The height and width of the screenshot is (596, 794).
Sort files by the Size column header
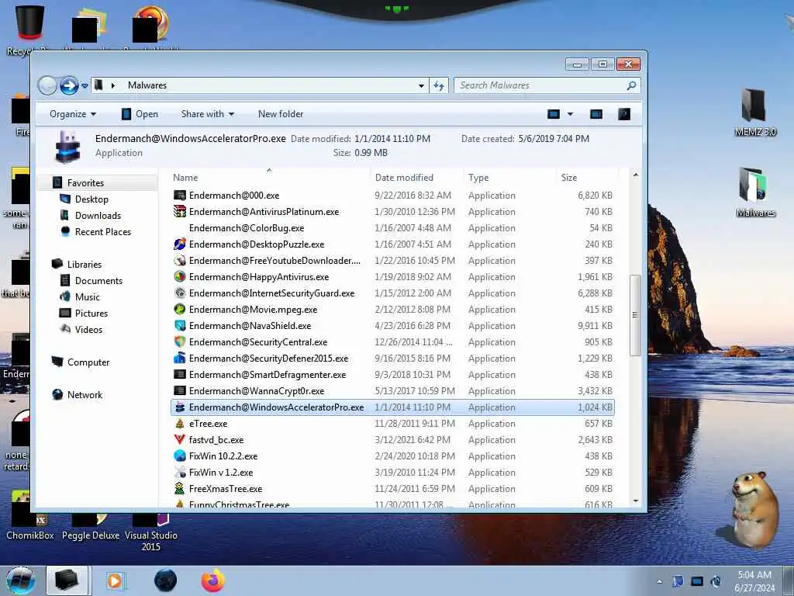coord(569,178)
